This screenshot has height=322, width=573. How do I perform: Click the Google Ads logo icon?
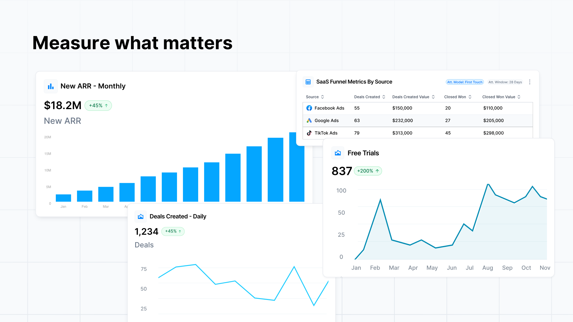pyautogui.click(x=309, y=120)
